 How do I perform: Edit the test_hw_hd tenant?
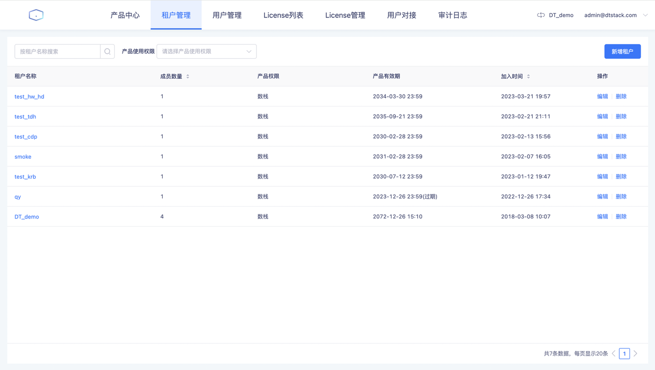603,96
